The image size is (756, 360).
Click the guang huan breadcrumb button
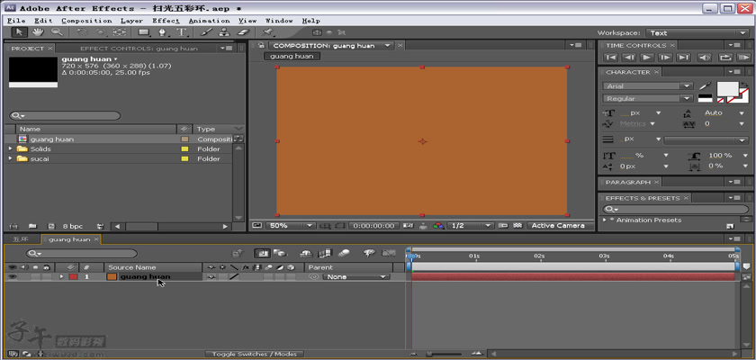tap(292, 57)
